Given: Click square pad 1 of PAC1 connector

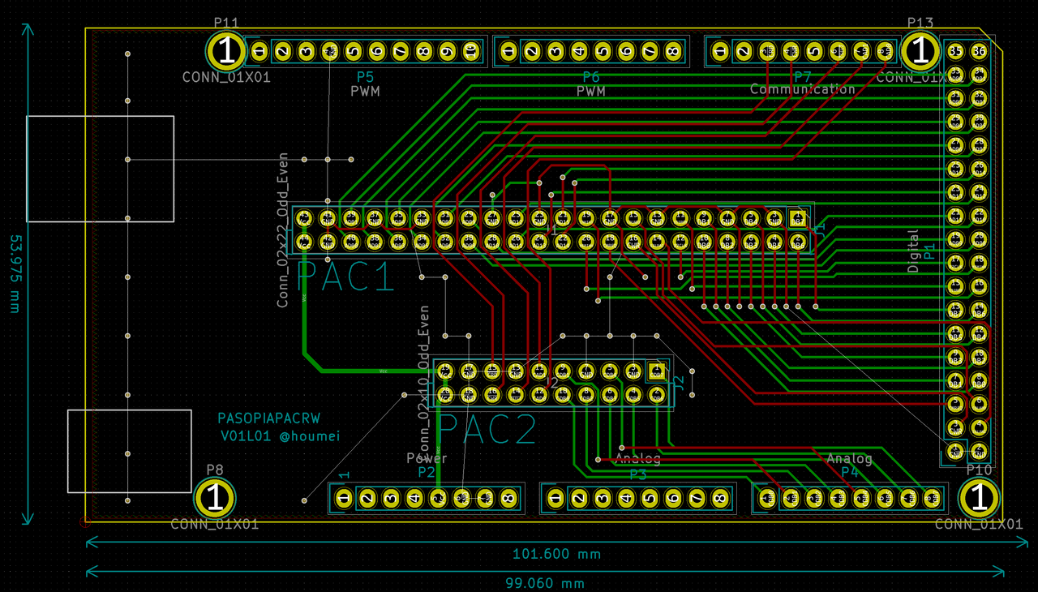Looking at the screenshot, I should click(798, 217).
